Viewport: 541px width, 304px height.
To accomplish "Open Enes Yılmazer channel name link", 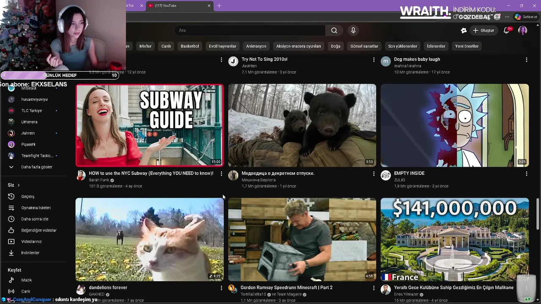I will tap(406, 294).
